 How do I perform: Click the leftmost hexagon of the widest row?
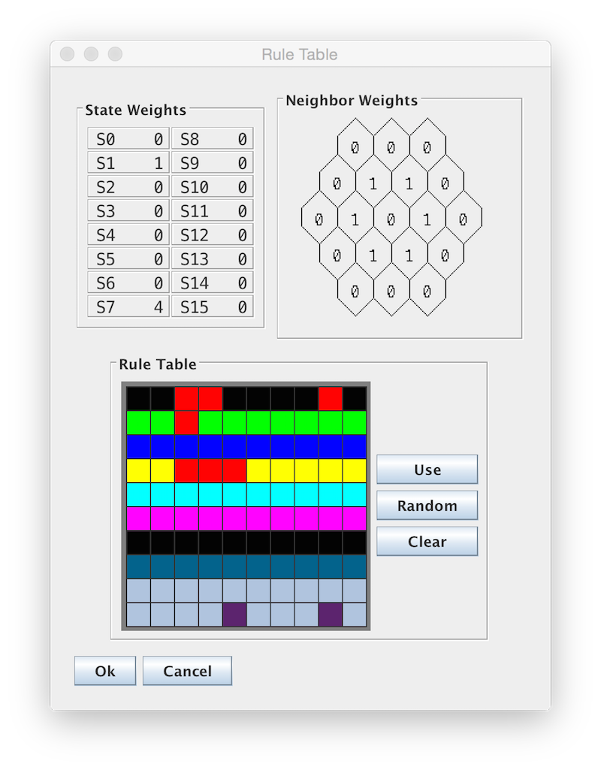point(319,219)
